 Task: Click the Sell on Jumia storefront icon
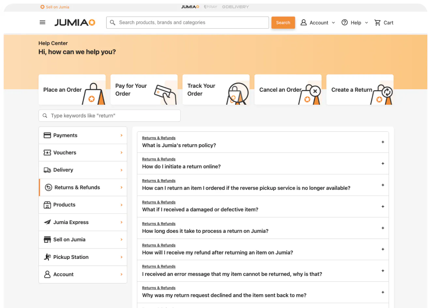click(47, 240)
